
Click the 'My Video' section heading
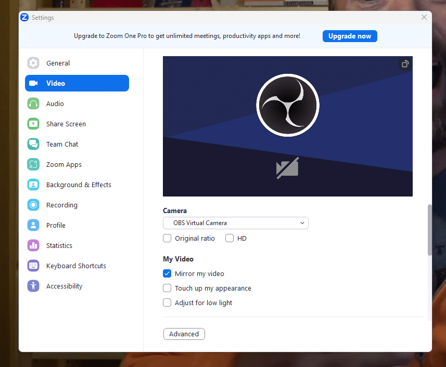click(178, 259)
